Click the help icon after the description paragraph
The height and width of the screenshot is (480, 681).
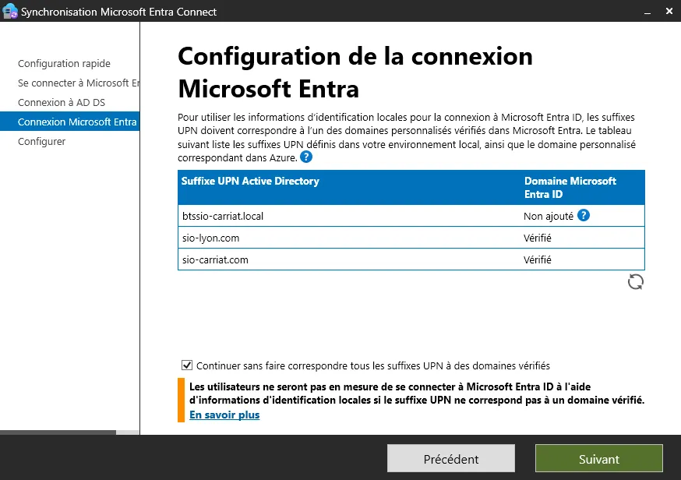pyautogui.click(x=306, y=157)
